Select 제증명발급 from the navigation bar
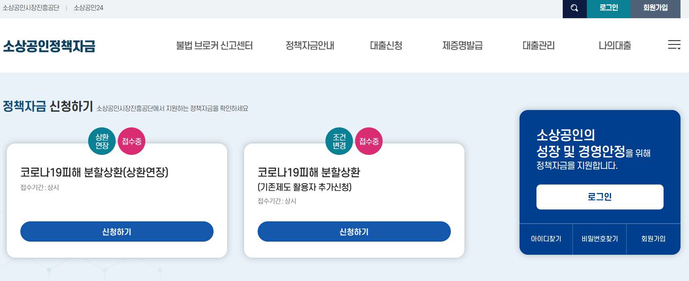 pos(462,46)
